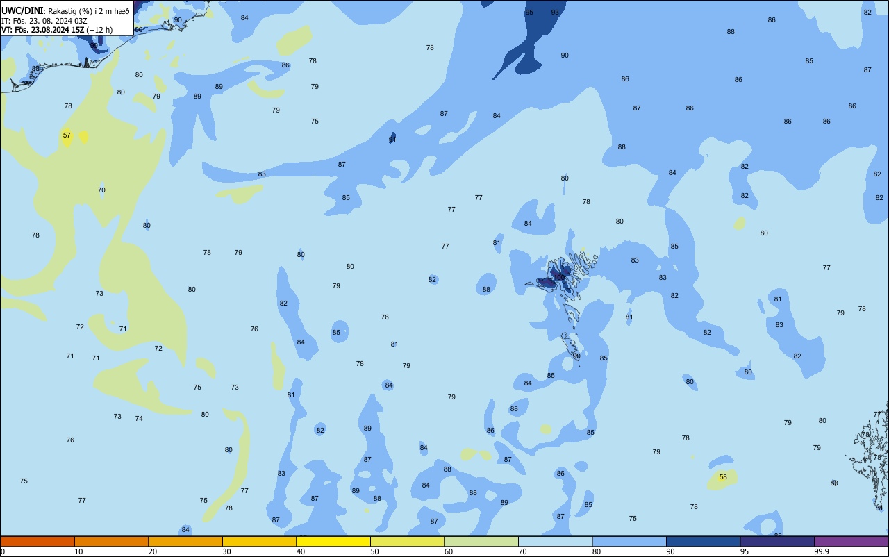Click the legend tick label 30

click(226, 551)
